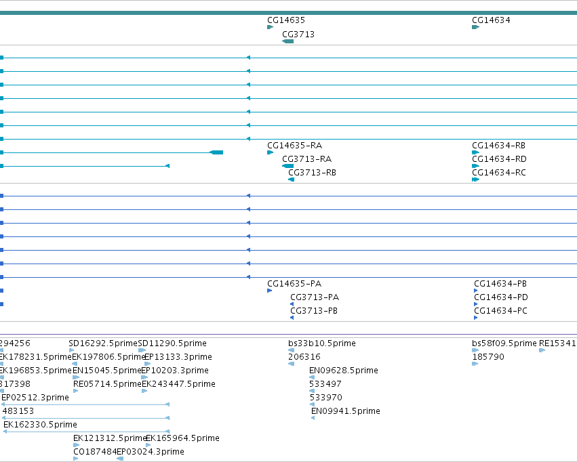Select EST EP13133.3prime

click(178, 357)
